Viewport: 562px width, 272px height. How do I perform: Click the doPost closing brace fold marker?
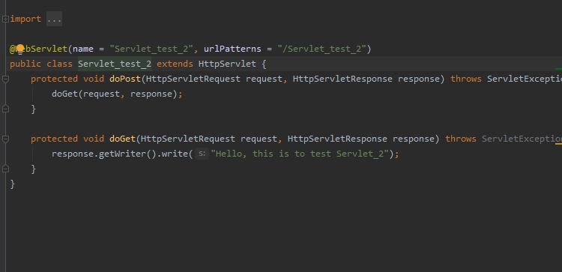pyautogui.click(x=5, y=109)
